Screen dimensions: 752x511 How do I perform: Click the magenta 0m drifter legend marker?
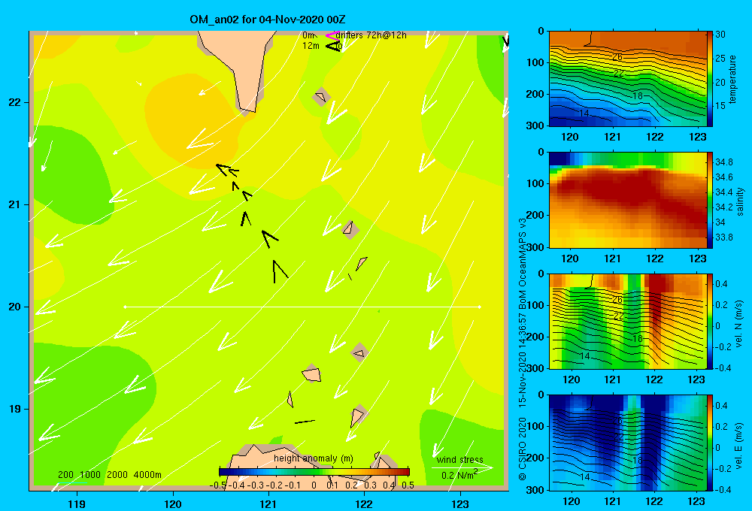pos(332,35)
